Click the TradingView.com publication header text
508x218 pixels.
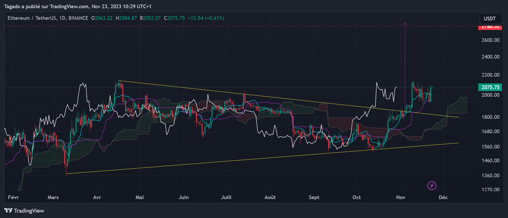[78, 6]
